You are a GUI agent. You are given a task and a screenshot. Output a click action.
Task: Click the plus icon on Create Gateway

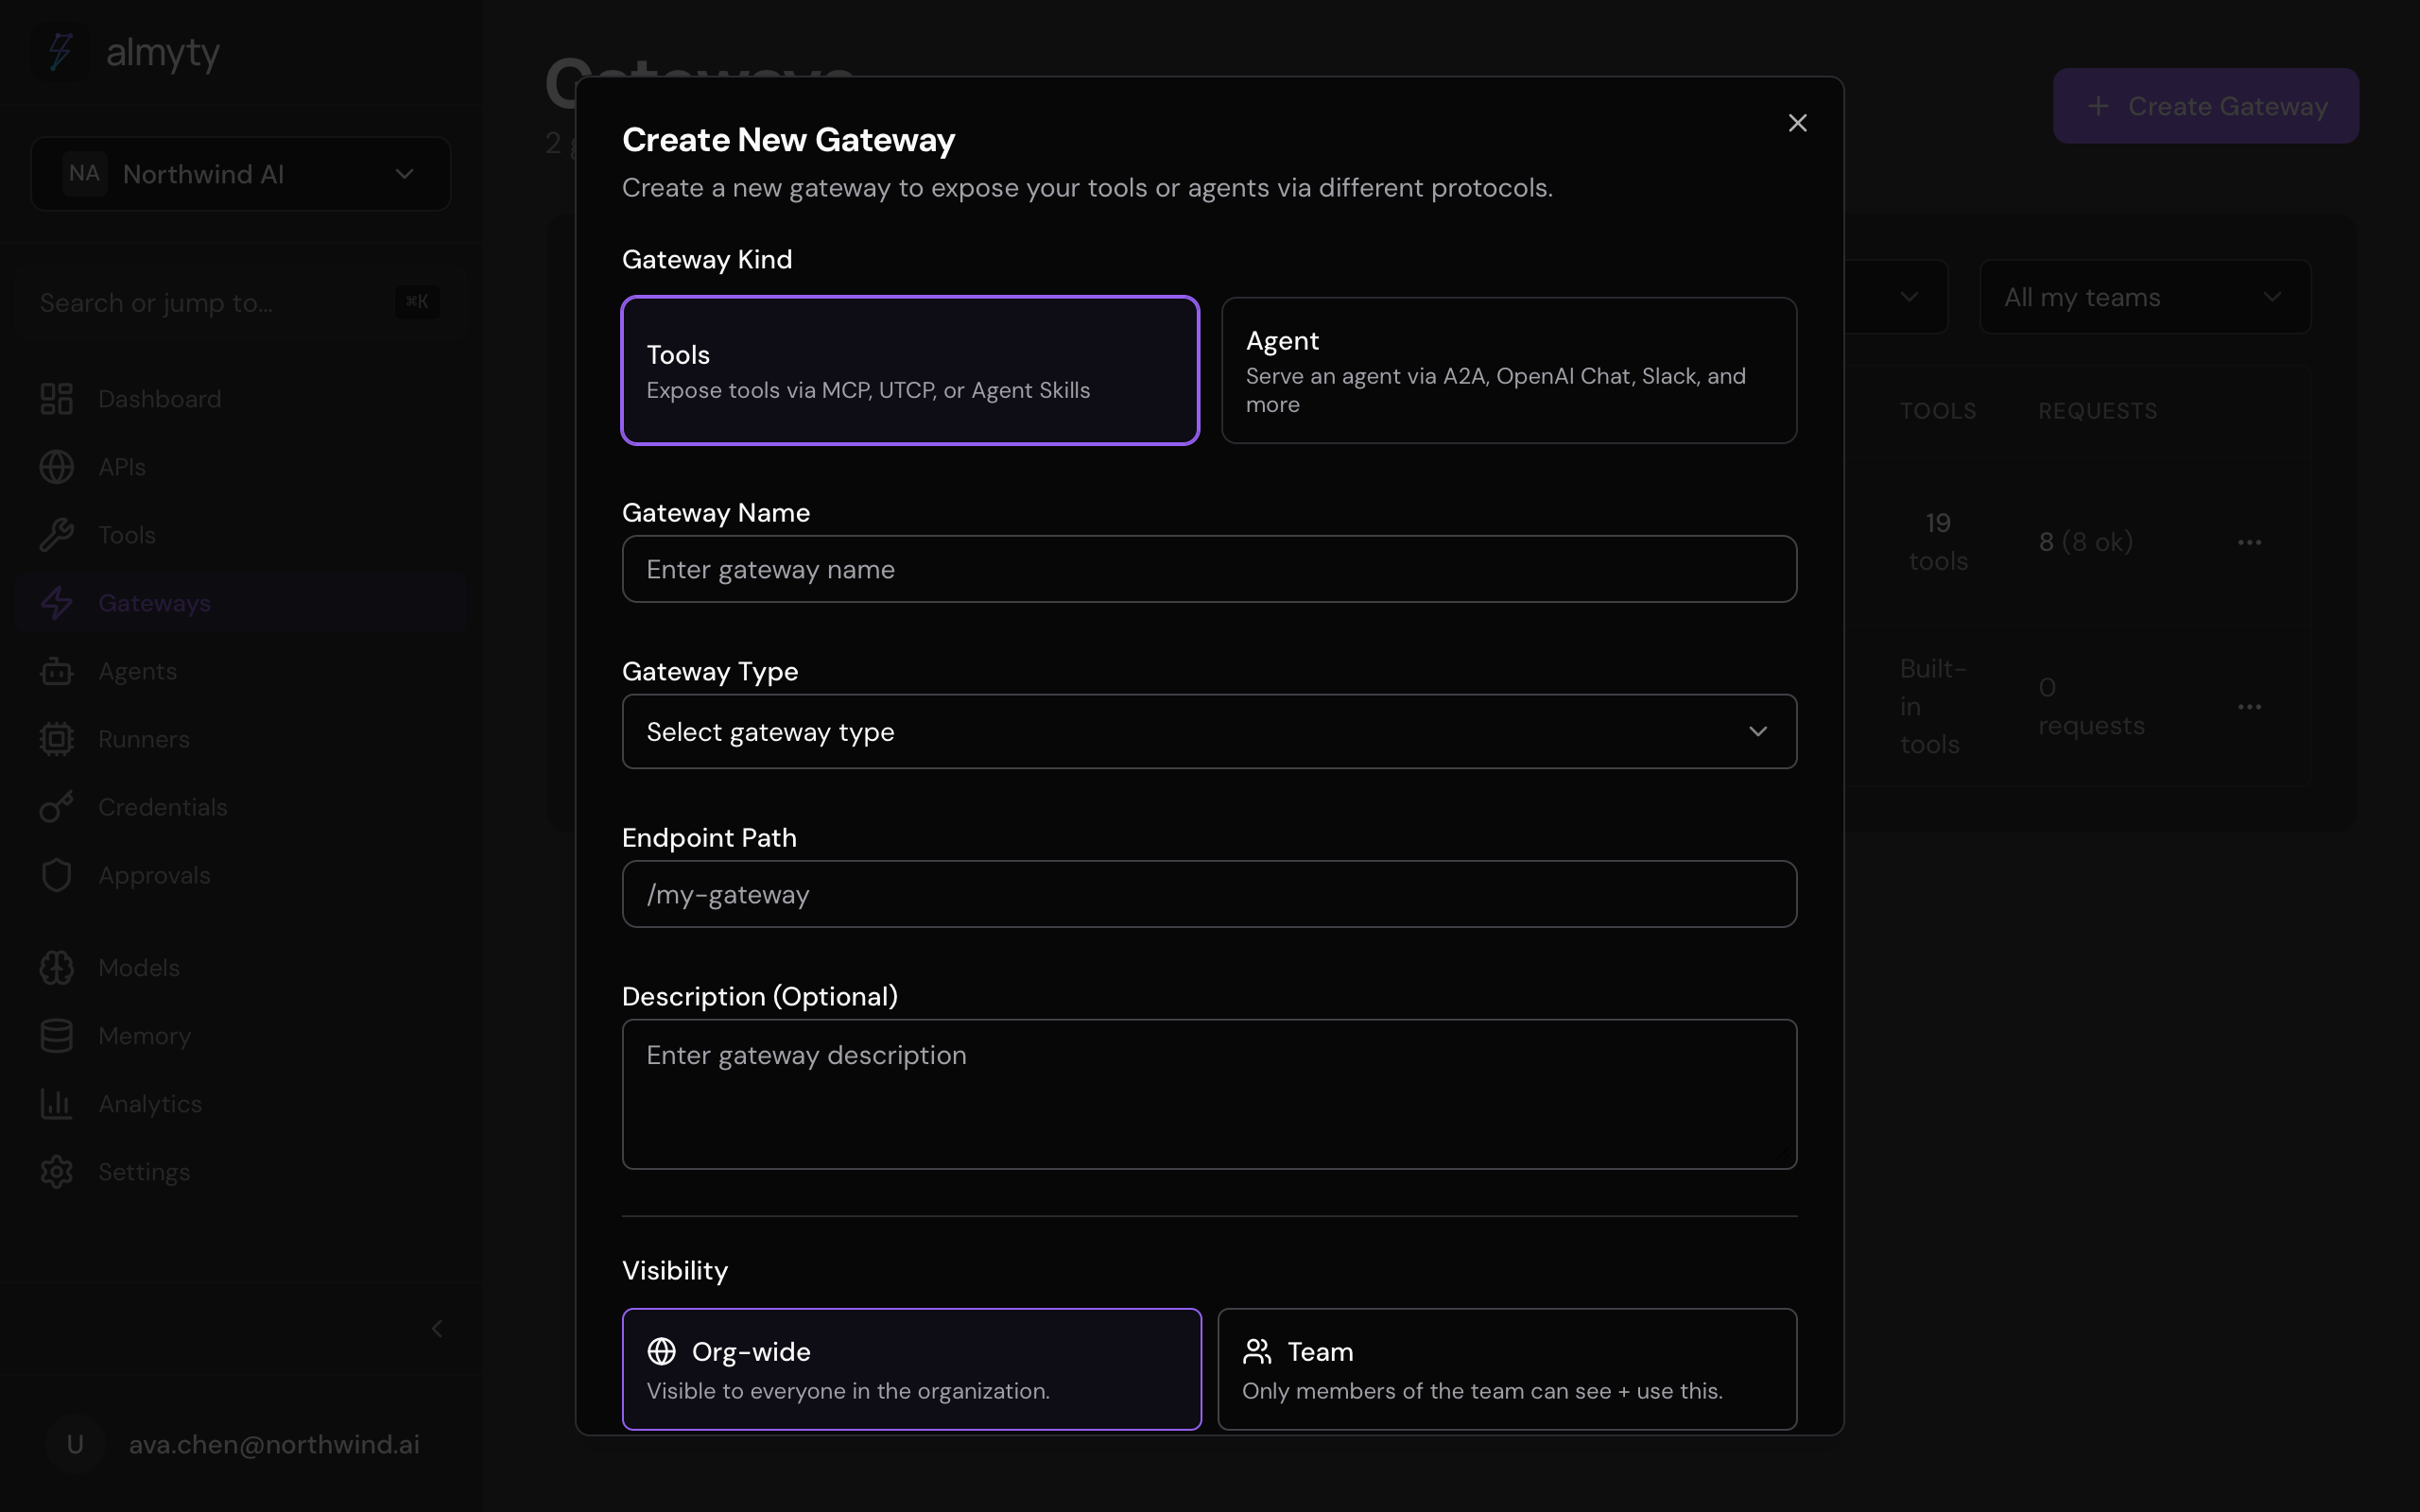point(2098,106)
